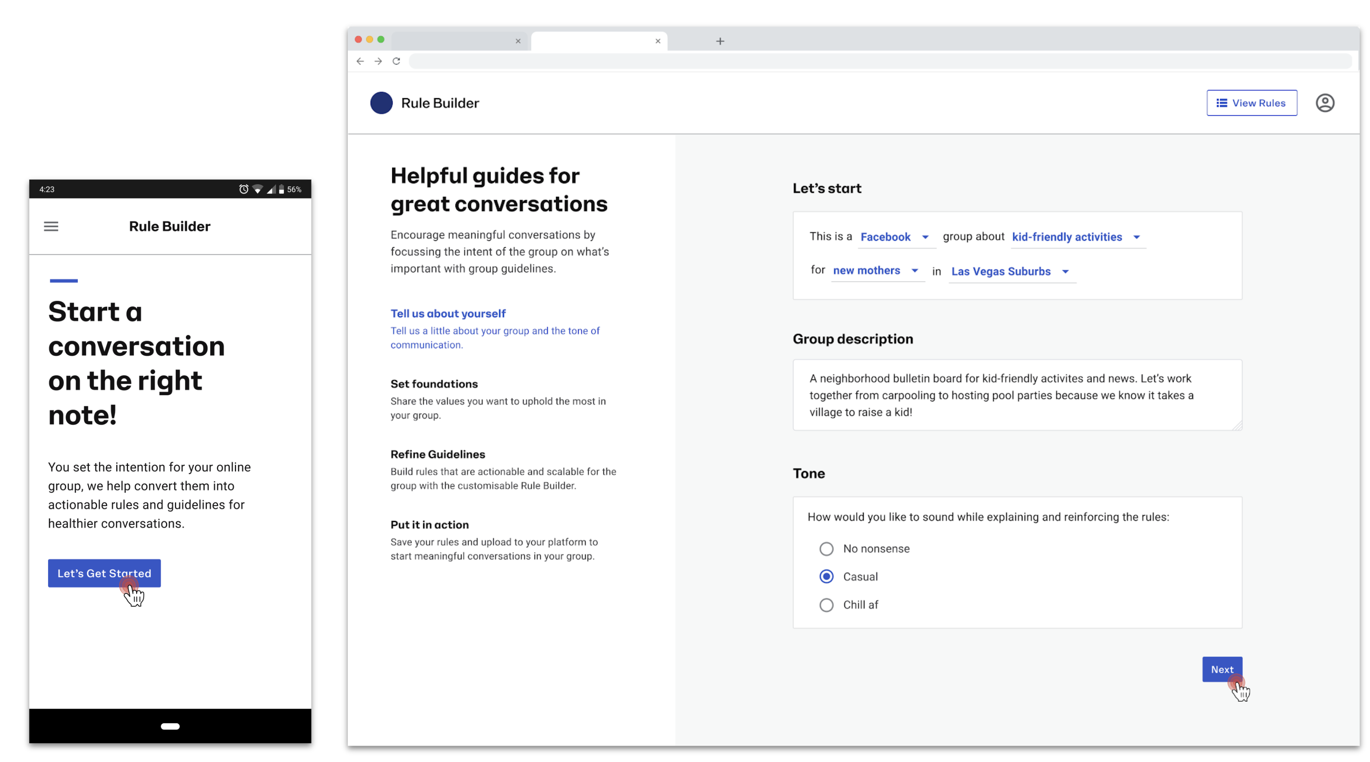Choose the Chill af tone option

826,605
